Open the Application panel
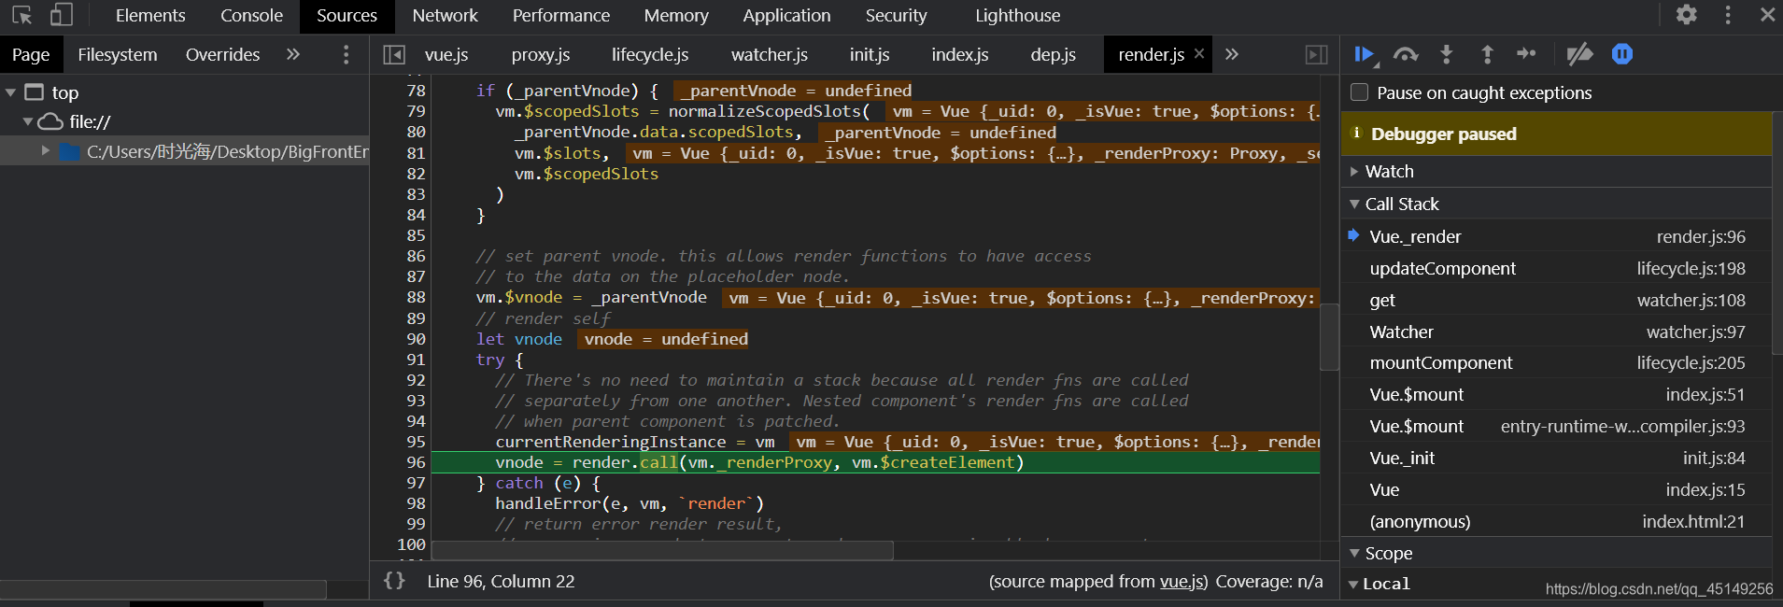The image size is (1783, 607). [786, 15]
